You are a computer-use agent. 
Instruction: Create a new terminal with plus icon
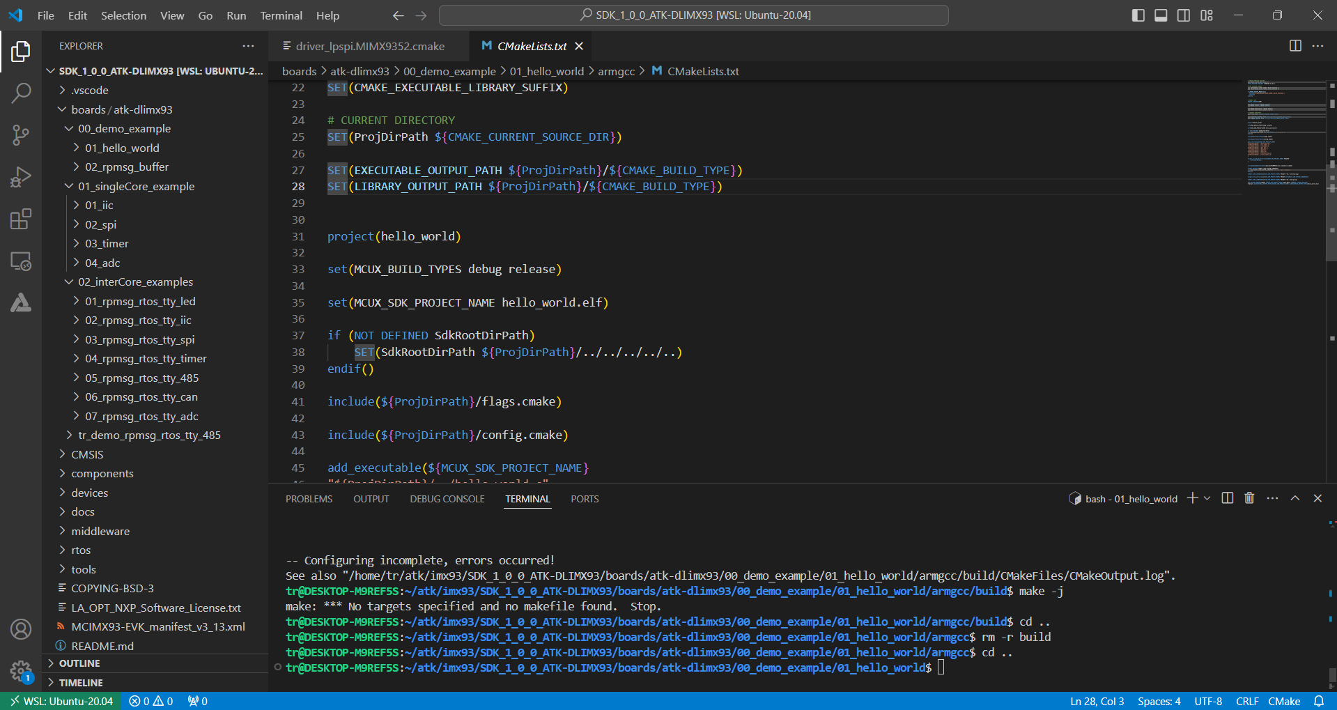coord(1193,498)
